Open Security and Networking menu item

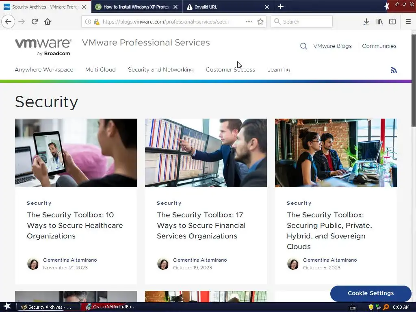[x=161, y=69]
